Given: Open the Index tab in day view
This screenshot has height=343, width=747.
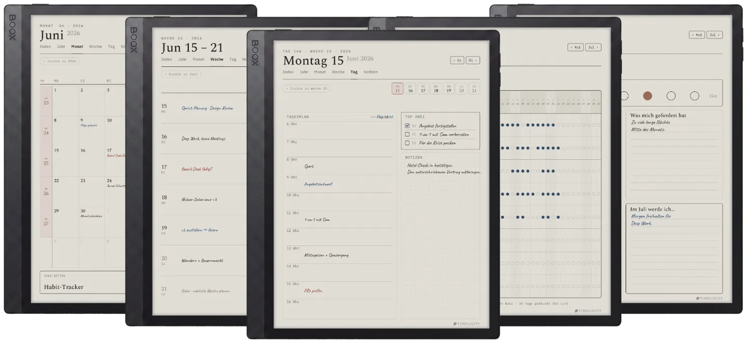Looking at the screenshot, I should click(x=288, y=72).
